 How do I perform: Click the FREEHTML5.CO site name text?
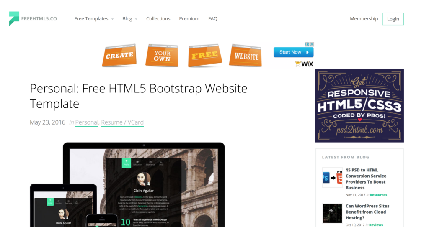39,19
